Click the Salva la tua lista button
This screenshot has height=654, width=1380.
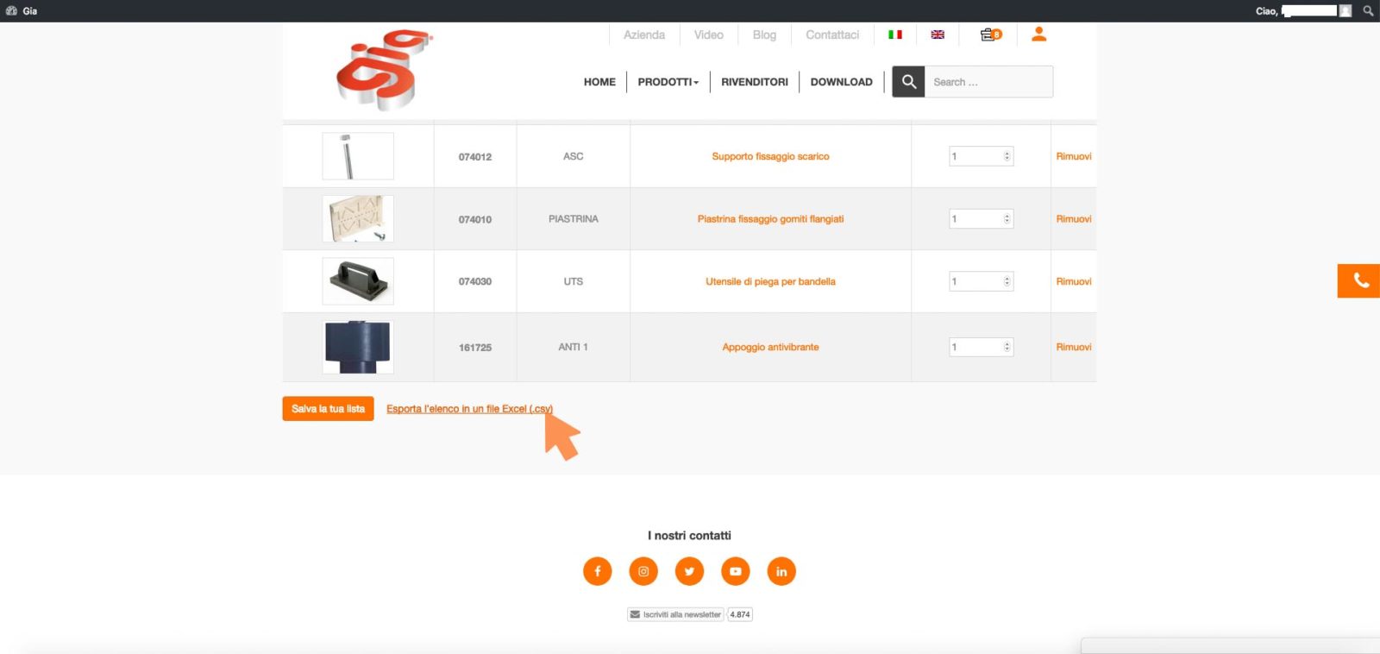coord(328,409)
